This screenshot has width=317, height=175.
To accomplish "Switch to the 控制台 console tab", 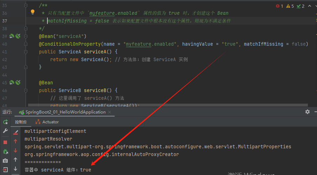I will 21,122.
